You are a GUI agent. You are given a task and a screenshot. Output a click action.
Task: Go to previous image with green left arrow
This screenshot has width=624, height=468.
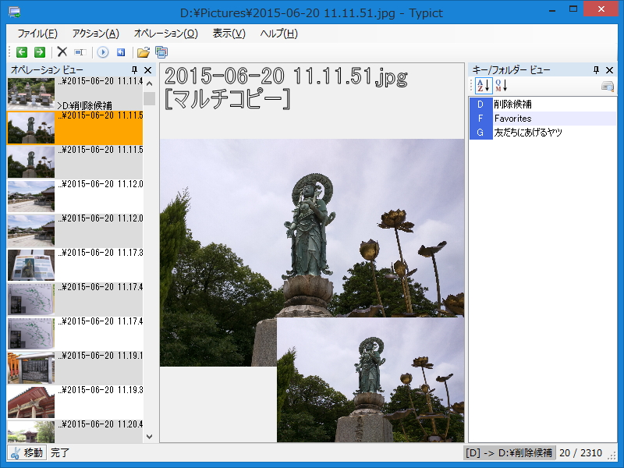[22, 52]
